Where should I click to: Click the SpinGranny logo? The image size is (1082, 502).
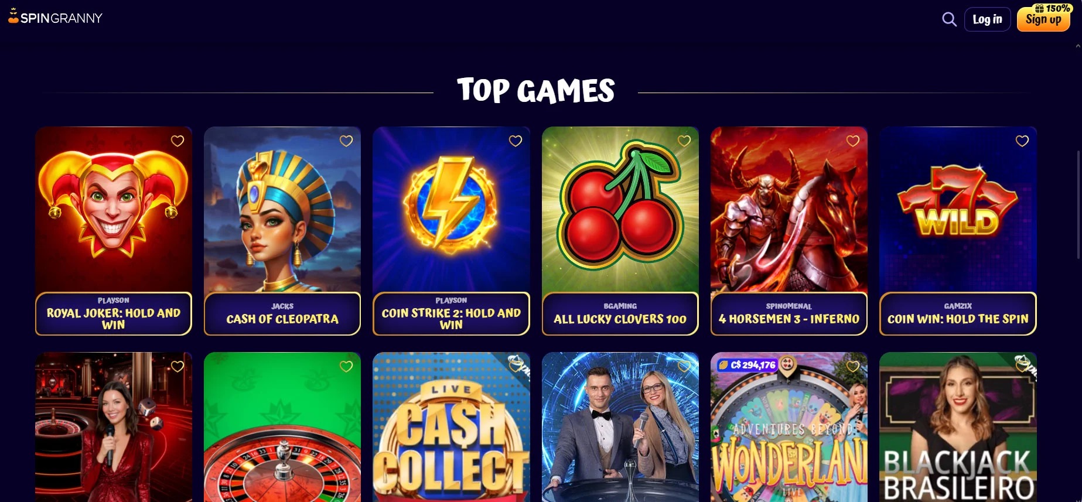pos(55,17)
